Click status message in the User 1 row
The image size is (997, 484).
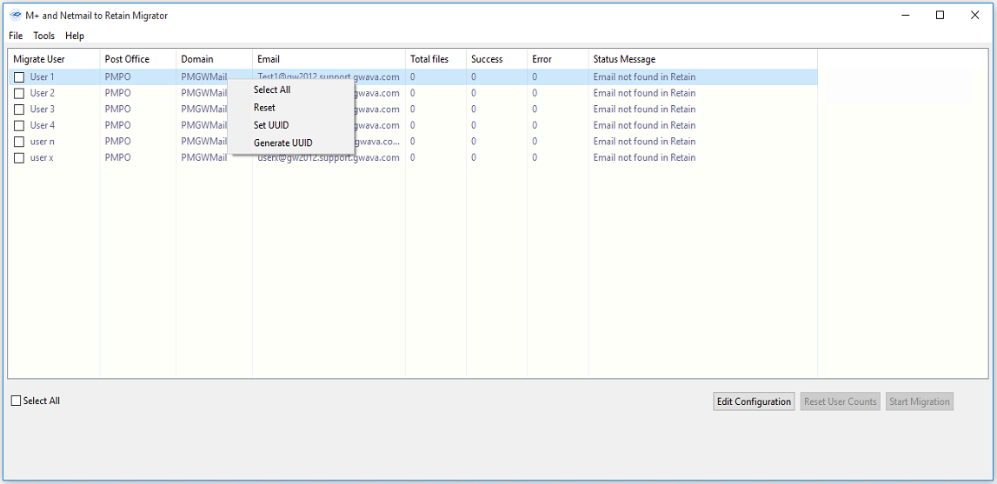pos(644,77)
